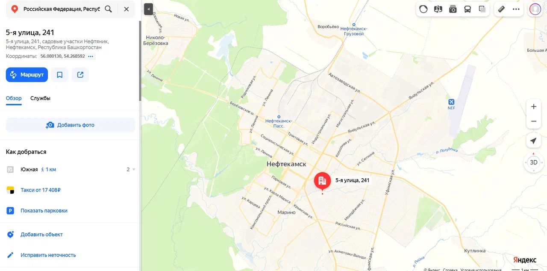Expand Южная stop options chevron
Viewport: 547px width, 271px height.
[134, 170]
